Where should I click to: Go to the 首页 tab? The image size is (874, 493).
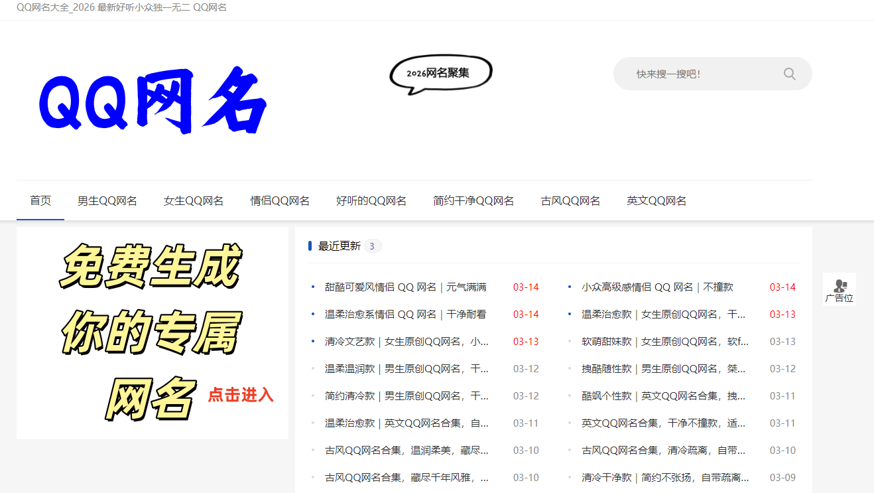40,200
